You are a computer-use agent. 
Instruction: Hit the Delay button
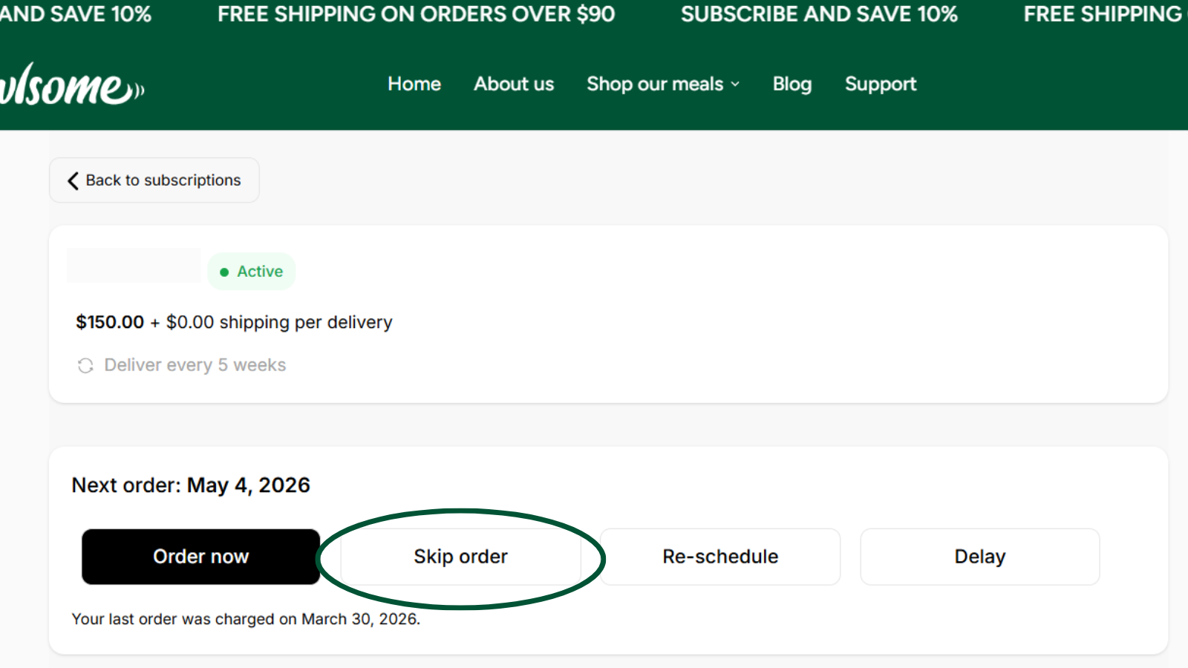pyautogui.click(x=979, y=557)
